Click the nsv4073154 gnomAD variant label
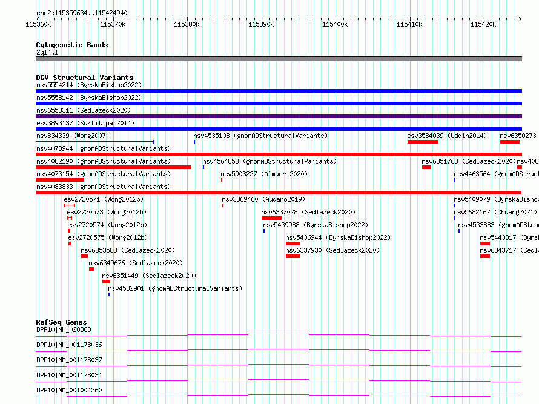Viewport: 539px width, 404px height. point(104,174)
